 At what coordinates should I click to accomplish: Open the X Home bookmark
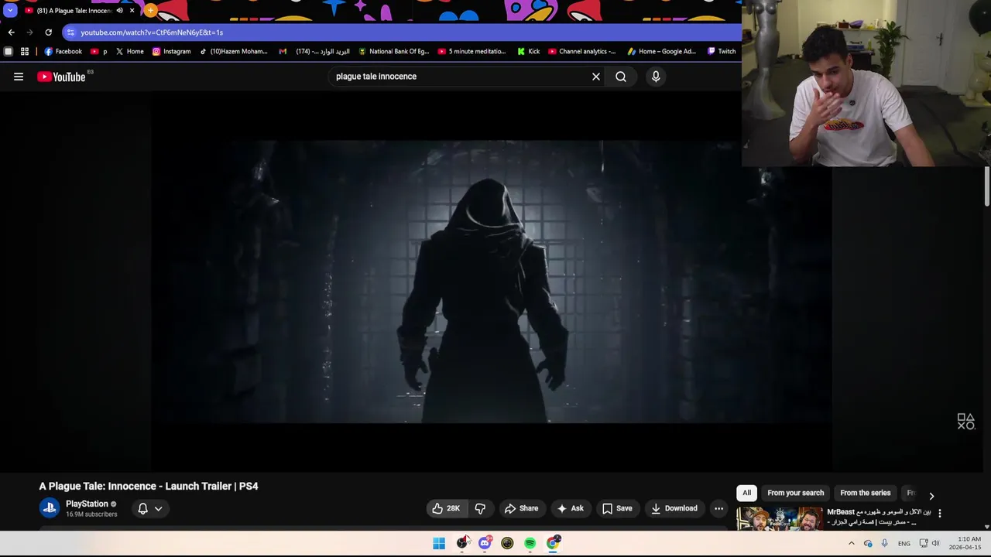(129, 52)
